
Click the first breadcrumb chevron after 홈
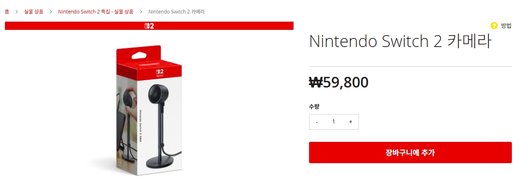pos(17,12)
